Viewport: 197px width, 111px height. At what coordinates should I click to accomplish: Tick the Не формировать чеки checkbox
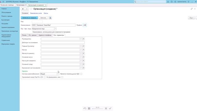(x=62, y=77)
